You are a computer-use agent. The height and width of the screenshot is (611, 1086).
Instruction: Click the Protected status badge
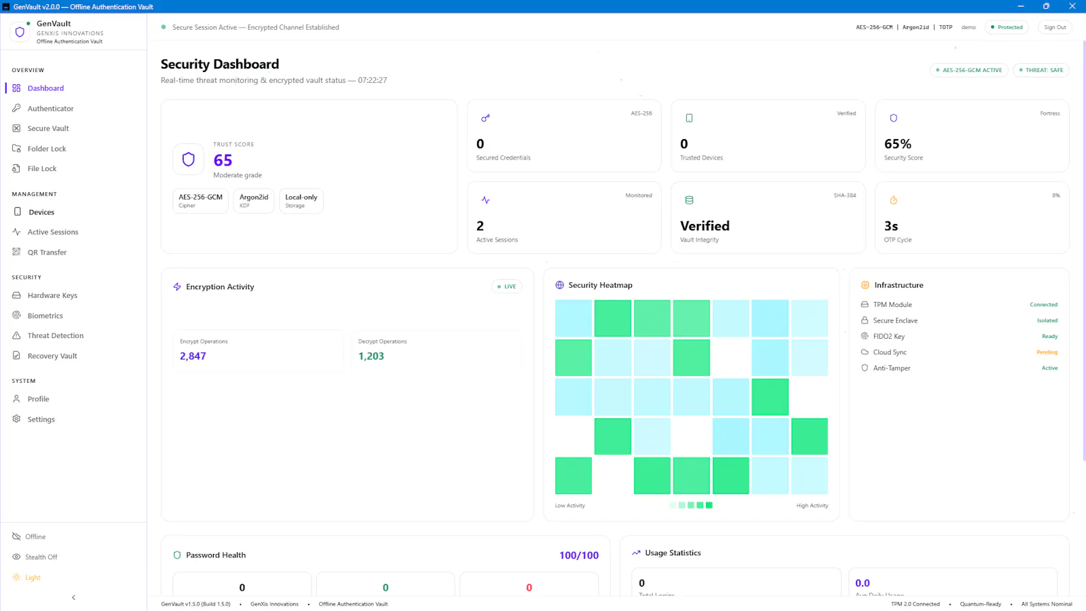(x=1007, y=27)
